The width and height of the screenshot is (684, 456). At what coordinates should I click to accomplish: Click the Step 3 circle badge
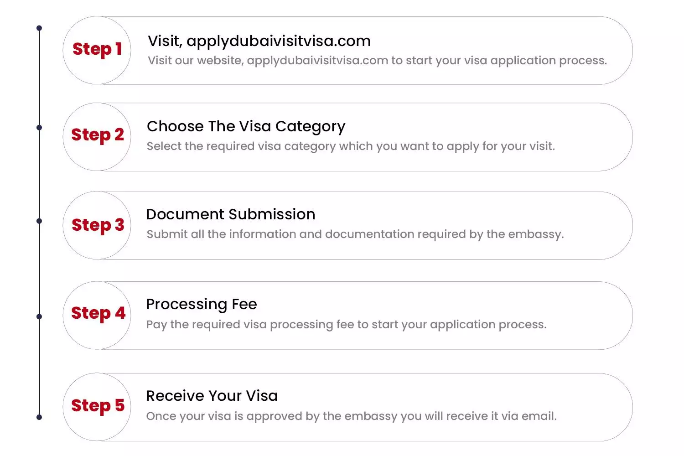click(97, 225)
